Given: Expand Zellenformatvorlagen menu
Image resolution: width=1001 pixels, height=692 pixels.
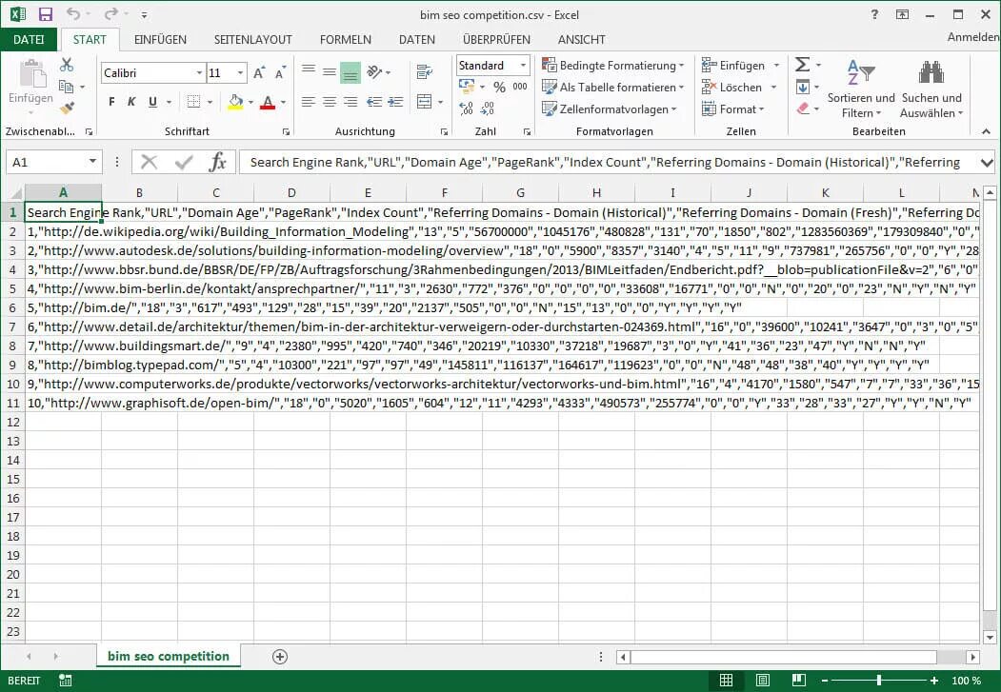Looking at the screenshot, I should coord(610,109).
